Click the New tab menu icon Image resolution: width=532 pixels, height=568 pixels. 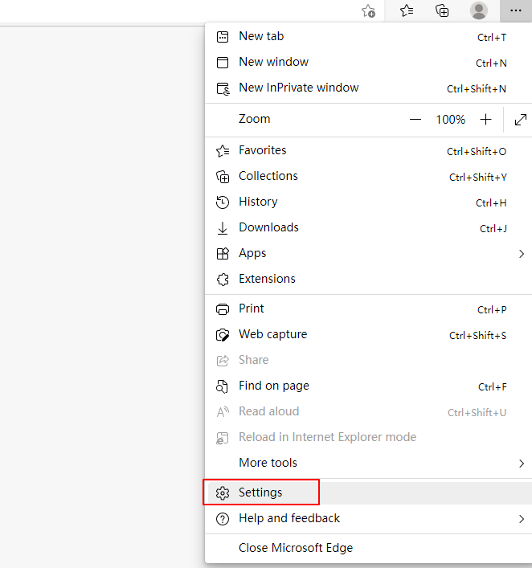pyautogui.click(x=223, y=37)
